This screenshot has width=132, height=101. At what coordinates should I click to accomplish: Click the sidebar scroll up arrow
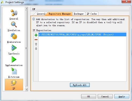tap(26, 9)
